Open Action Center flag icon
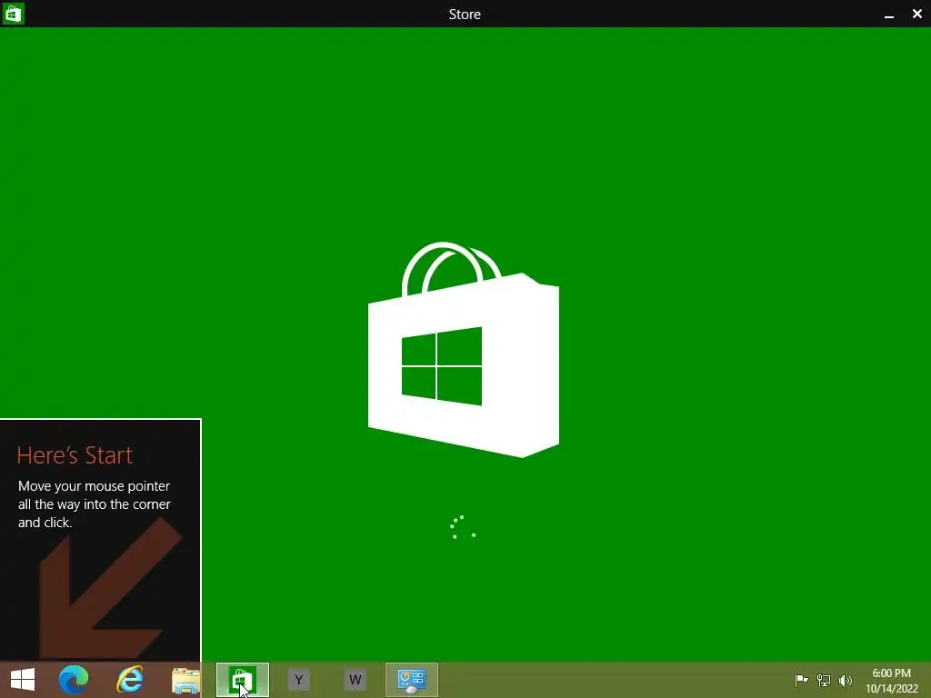931x698 pixels. pyautogui.click(x=801, y=680)
